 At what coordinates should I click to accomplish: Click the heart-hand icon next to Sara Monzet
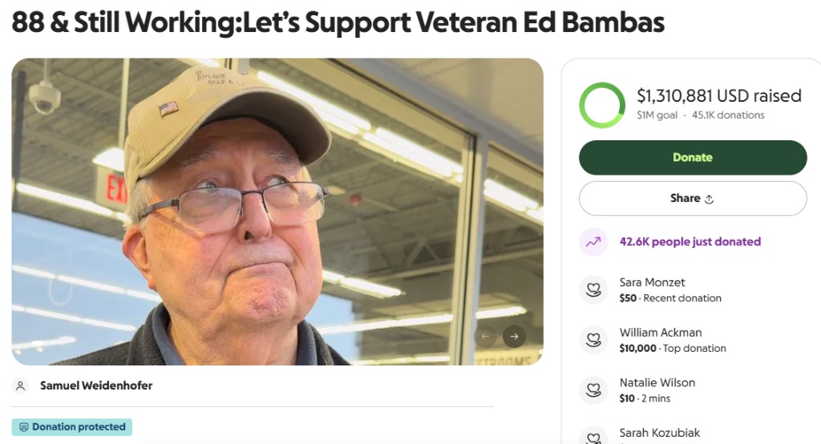coord(593,289)
